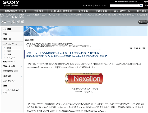Click the Nexelion press release headline

[67, 54]
